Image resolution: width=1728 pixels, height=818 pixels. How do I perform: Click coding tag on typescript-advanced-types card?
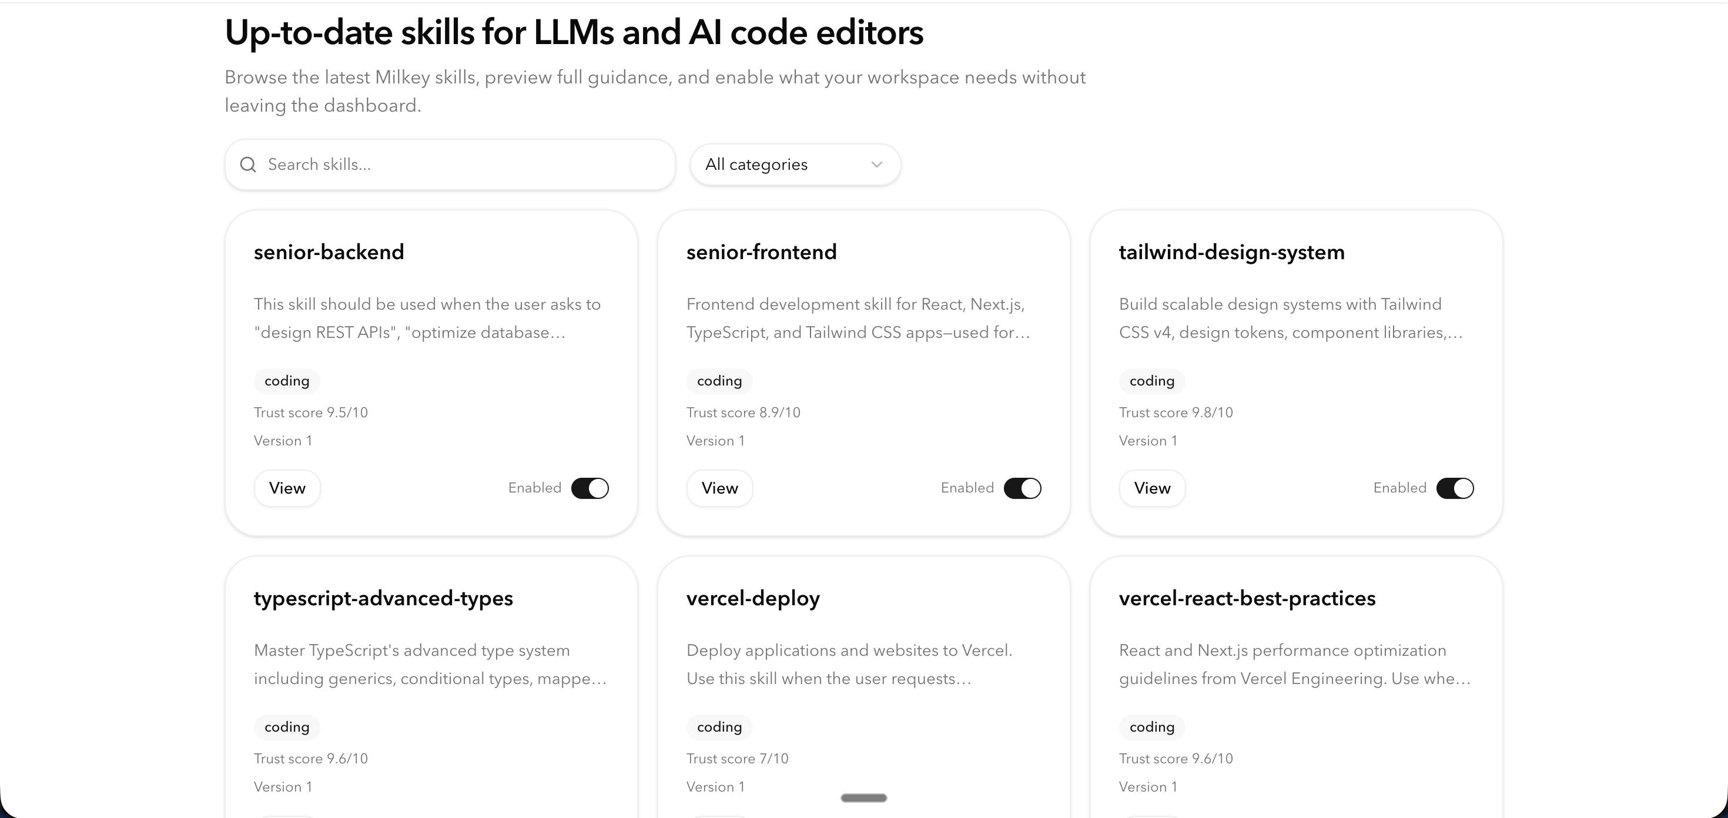(x=286, y=727)
